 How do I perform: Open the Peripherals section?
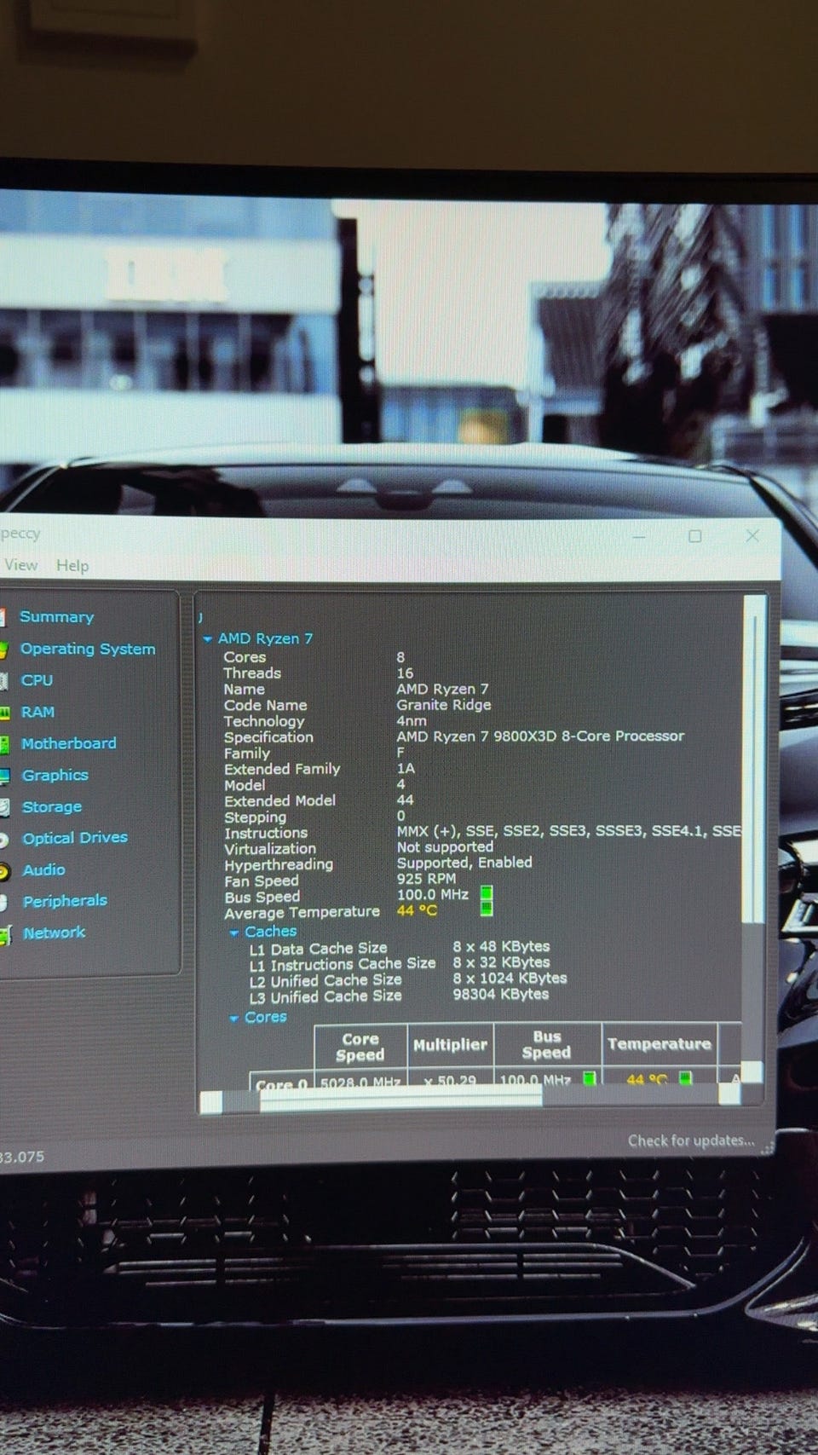pos(65,901)
